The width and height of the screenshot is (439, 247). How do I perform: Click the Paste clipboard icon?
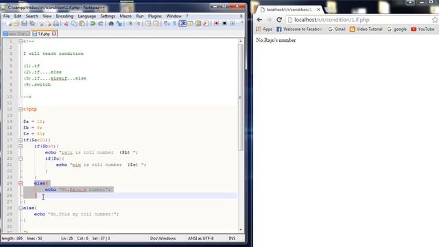(x=82, y=24)
